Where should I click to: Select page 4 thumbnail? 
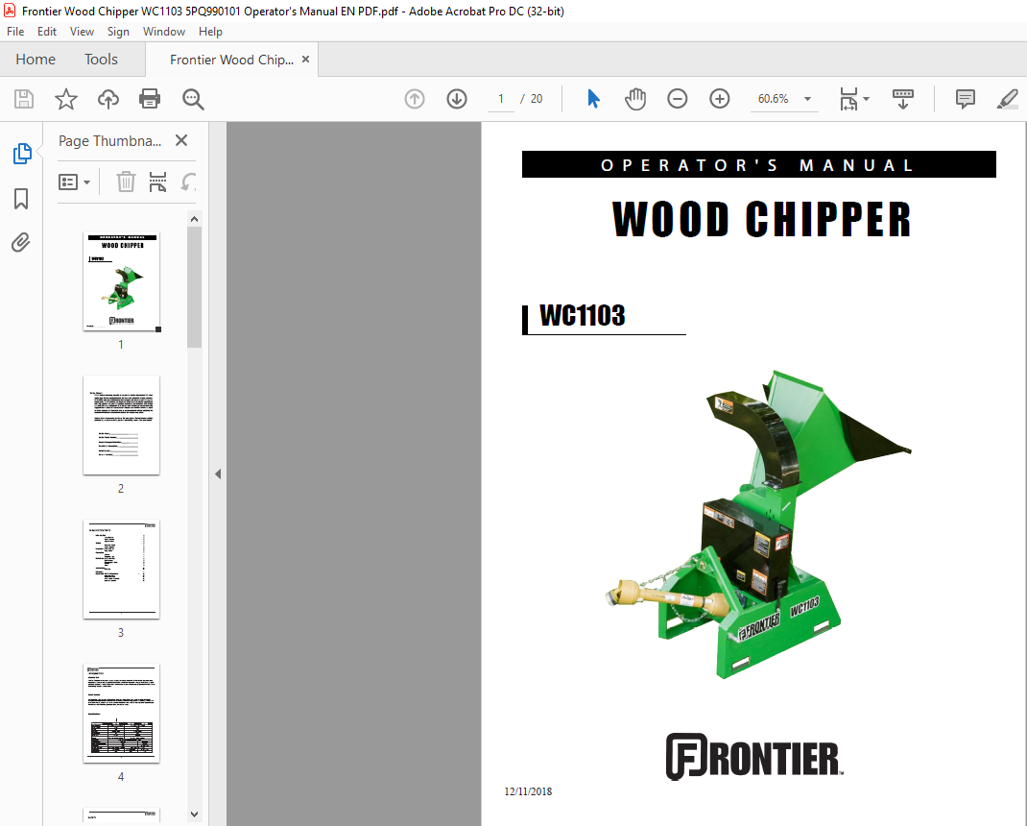click(121, 714)
